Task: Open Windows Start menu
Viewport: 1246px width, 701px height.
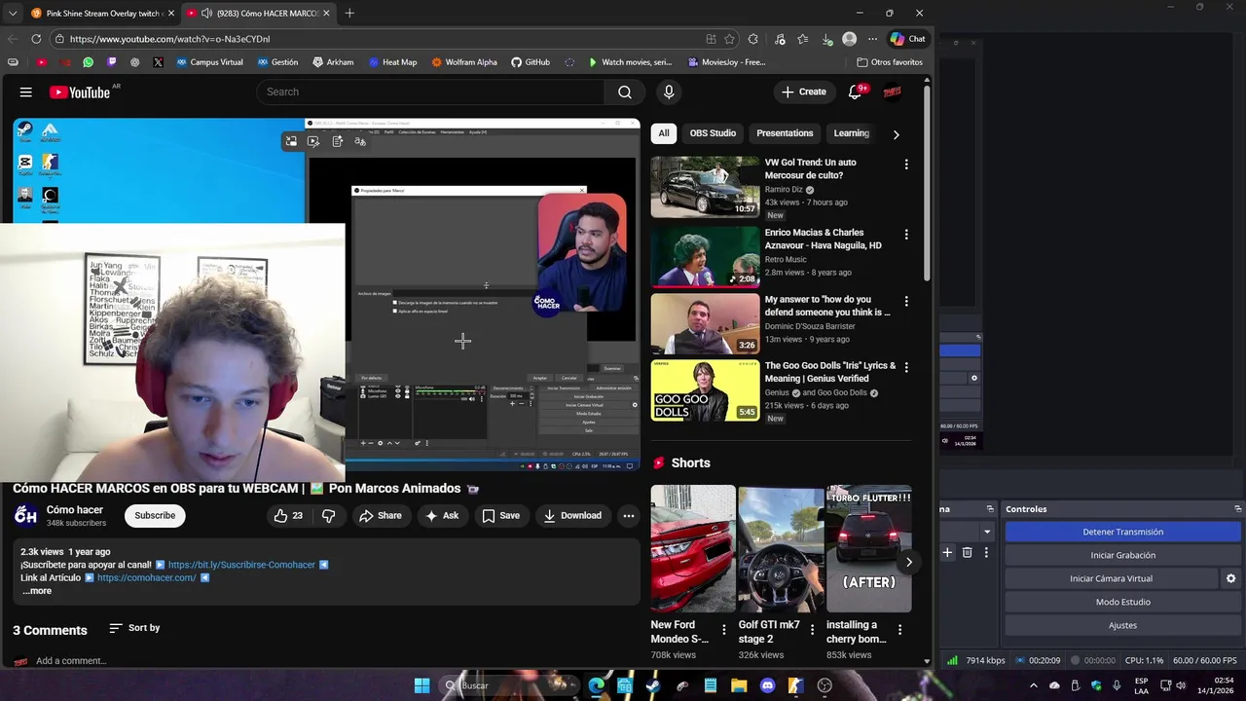Action: click(x=421, y=685)
